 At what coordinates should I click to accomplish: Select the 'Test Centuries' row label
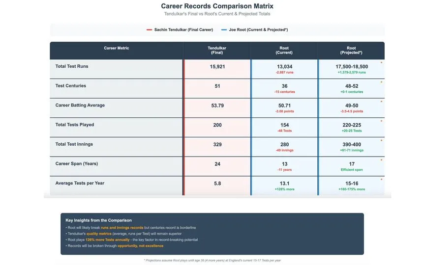[71, 86]
